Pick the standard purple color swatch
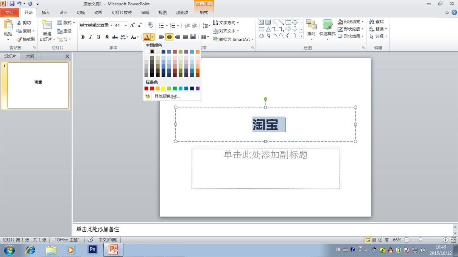The image size is (458, 257). (x=198, y=88)
